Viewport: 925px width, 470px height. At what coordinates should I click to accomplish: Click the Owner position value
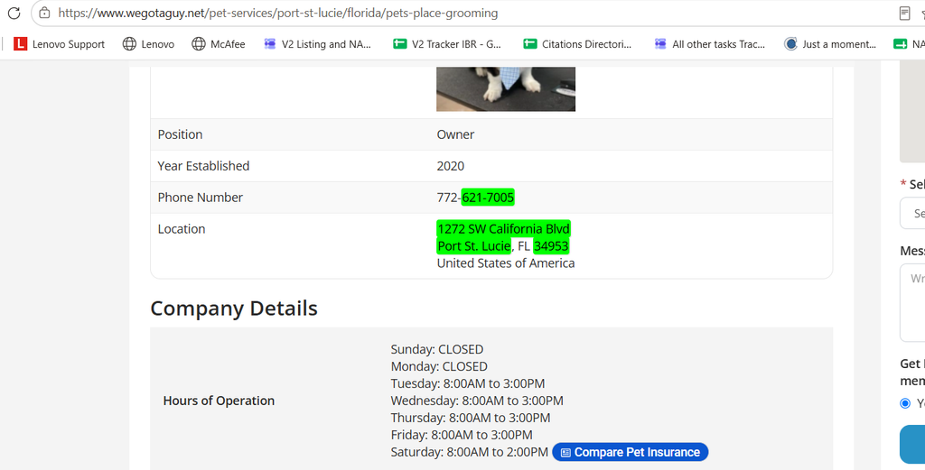click(455, 134)
